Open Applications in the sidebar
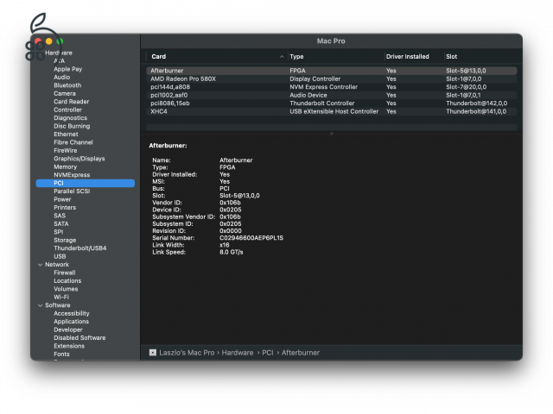This screenshot has height=414, width=553. [x=71, y=322]
